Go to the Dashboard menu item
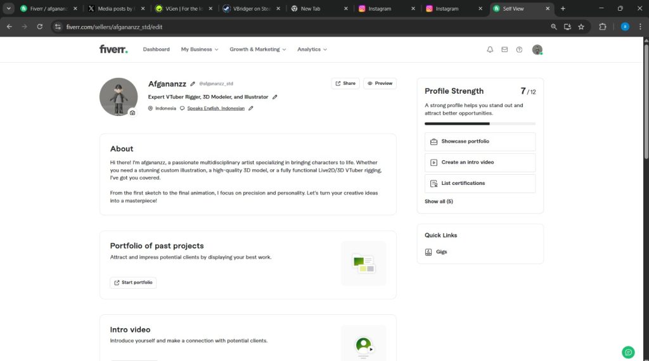649x361 pixels. tap(156, 49)
